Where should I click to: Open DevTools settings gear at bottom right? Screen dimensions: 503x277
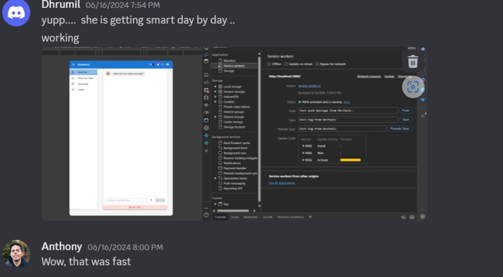point(422,216)
